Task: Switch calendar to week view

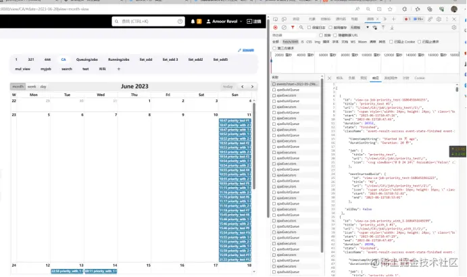Action: [32, 86]
